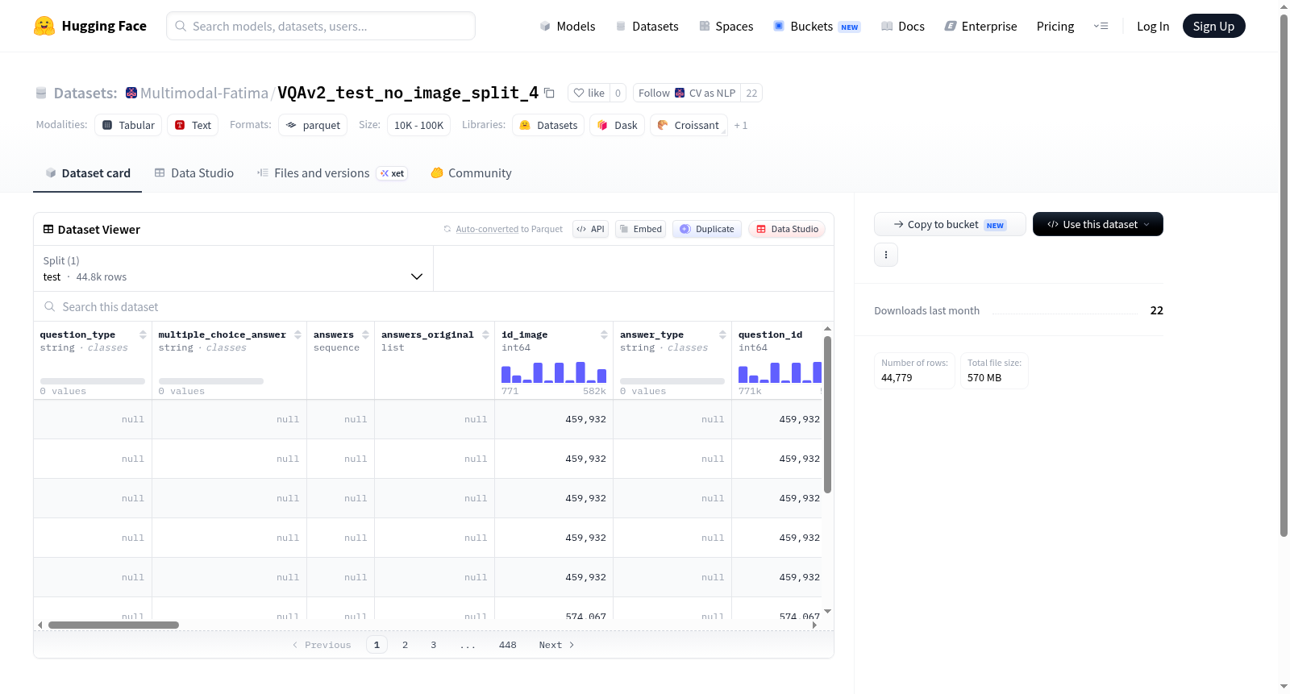1290x694 pixels.
Task: Click the like count 0
Action: pyautogui.click(x=618, y=93)
